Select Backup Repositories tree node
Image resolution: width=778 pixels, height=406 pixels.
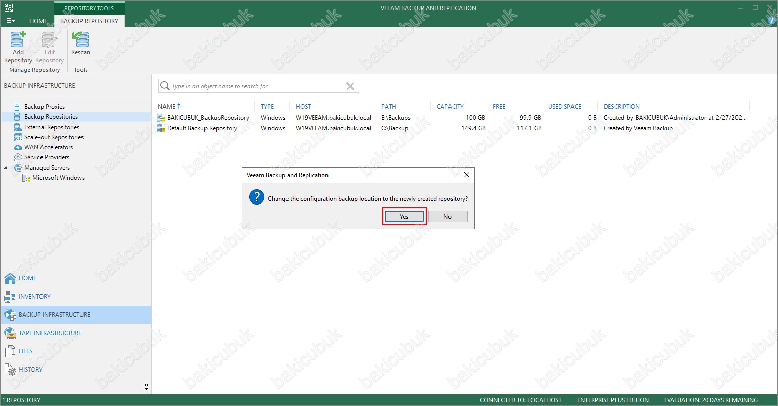(x=51, y=117)
